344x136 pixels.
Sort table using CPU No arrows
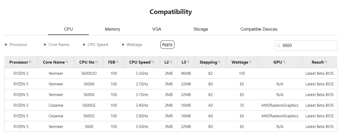coord(97,62)
